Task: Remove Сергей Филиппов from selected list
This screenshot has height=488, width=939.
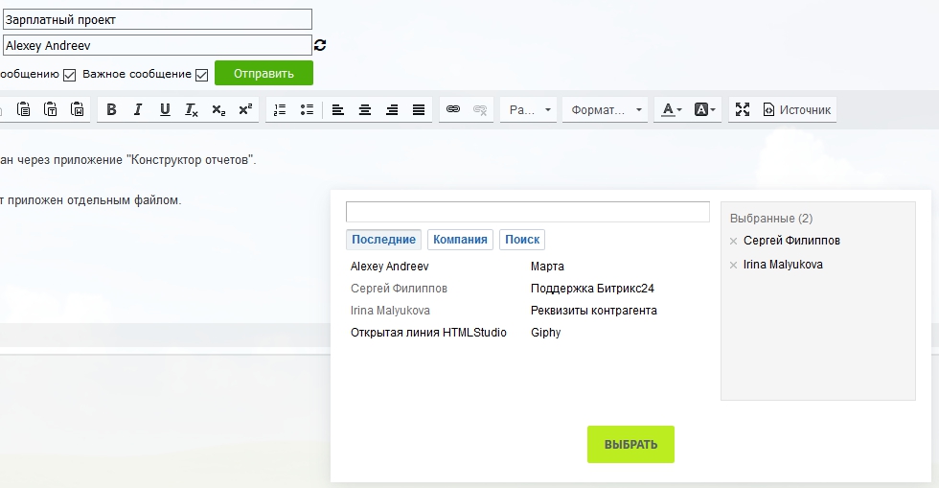Action: 734,241
